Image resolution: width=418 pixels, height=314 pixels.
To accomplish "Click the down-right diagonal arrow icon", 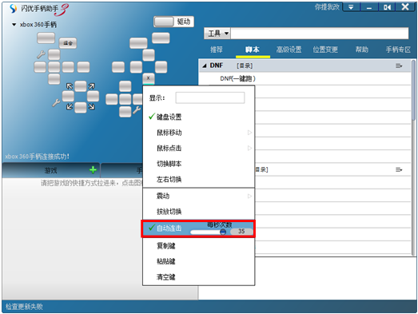I will click(91, 106).
